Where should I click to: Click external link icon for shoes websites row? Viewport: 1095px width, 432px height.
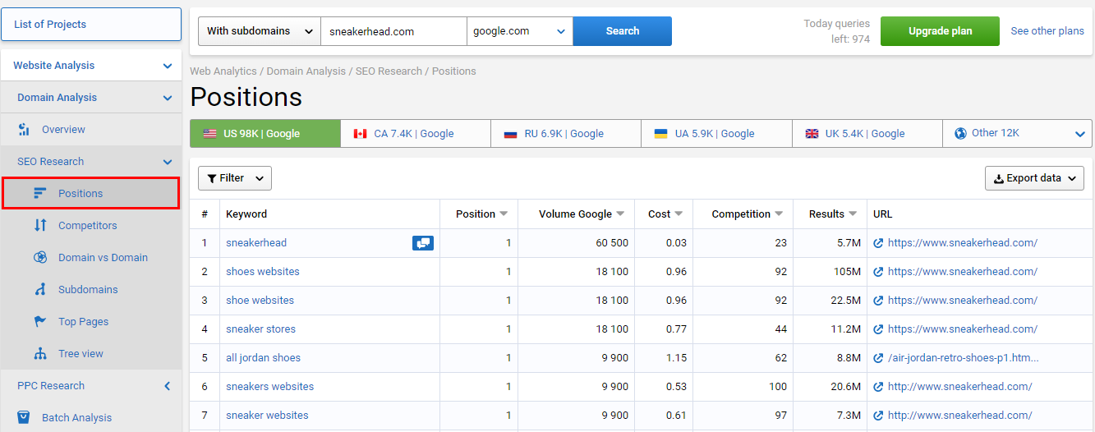[x=878, y=272]
